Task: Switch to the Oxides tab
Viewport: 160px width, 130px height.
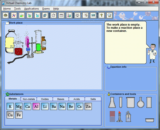Action: 45,99
